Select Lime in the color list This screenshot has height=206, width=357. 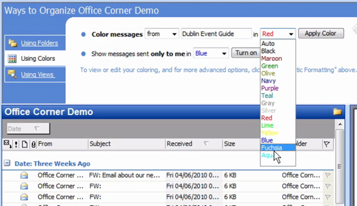(x=278, y=126)
